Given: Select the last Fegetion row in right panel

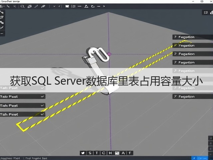Looking at the screenshot, I should pos(193,96).
